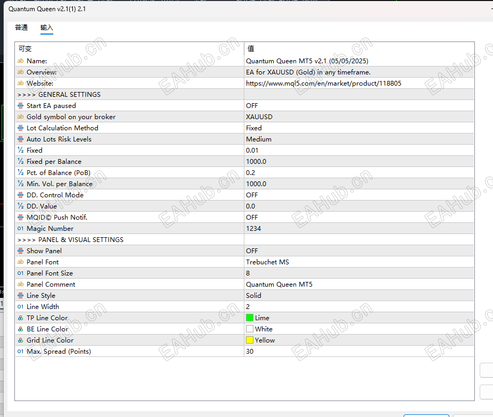The image size is (493, 417).
Task: Click the string icon beside Overview:
Action: point(20,72)
